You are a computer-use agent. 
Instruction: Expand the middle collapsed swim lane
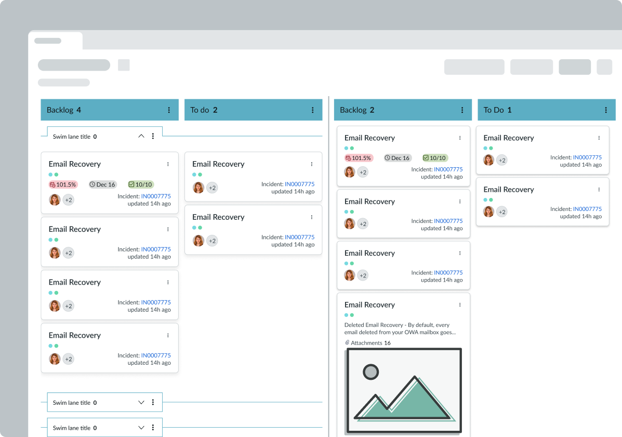pyautogui.click(x=141, y=403)
